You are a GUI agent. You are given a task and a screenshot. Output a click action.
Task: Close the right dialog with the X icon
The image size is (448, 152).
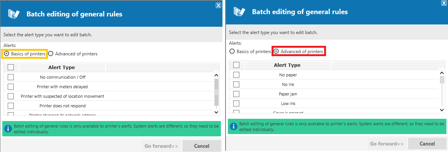coord(444,3)
